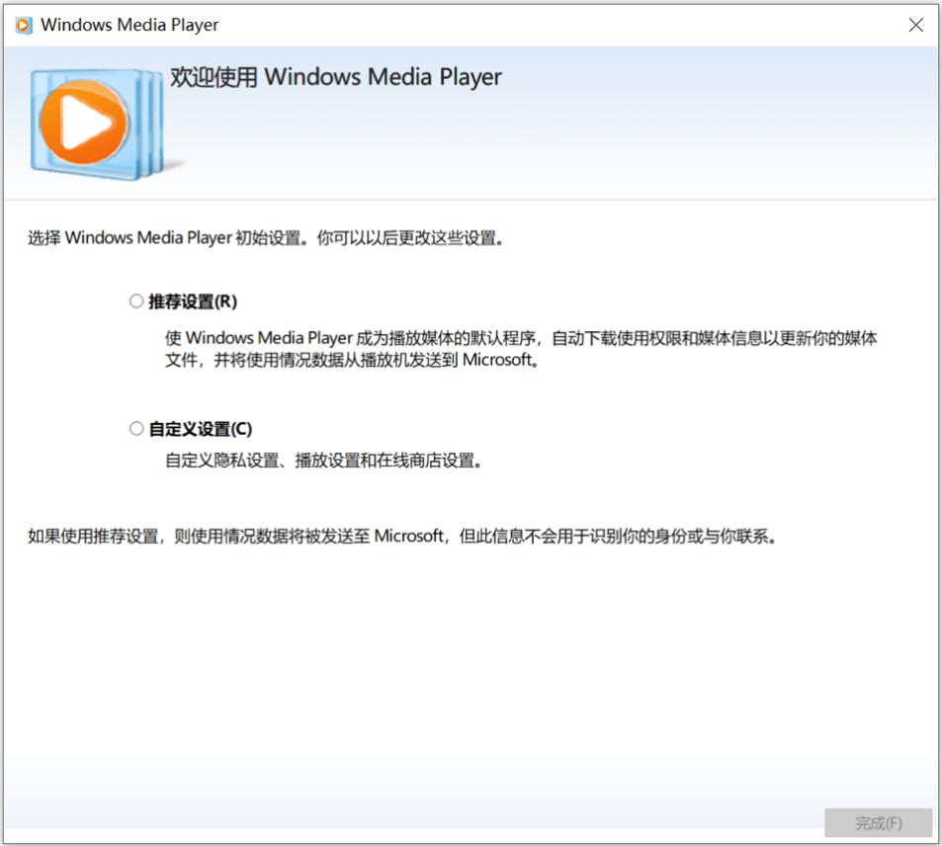Click the text 自定义隐私设置、播放设置和在线商店设置

(323, 461)
